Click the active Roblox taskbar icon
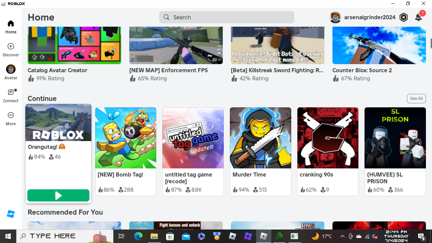Image resolution: width=432 pixels, height=243 pixels. tap(264, 236)
